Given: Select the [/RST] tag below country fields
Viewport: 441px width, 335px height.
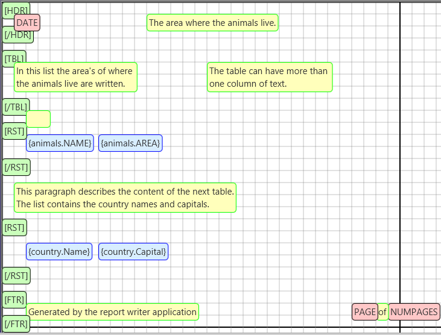Looking at the screenshot, I should [x=16, y=276].
